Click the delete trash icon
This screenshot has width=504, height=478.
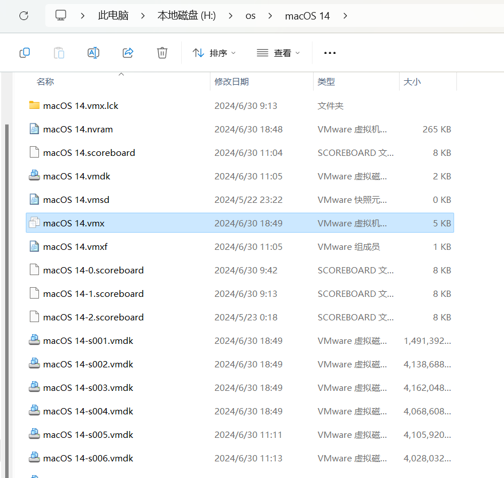click(162, 53)
